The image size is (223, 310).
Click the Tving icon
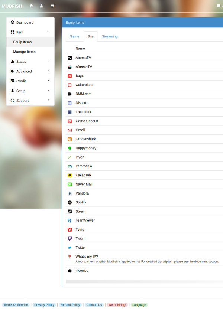click(x=70, y=229)
